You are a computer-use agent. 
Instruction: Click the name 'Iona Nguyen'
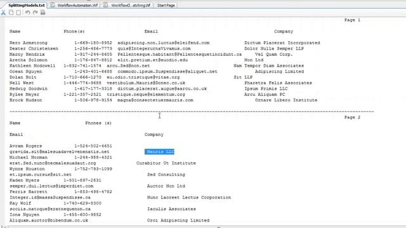point(24,215)
